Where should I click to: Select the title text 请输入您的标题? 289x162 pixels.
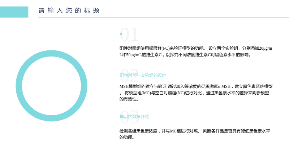pos(69,11)
